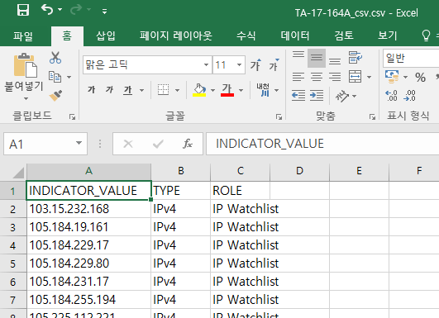Apply yellow fill color bucket
439x318 pixels.
coord(199,90)
